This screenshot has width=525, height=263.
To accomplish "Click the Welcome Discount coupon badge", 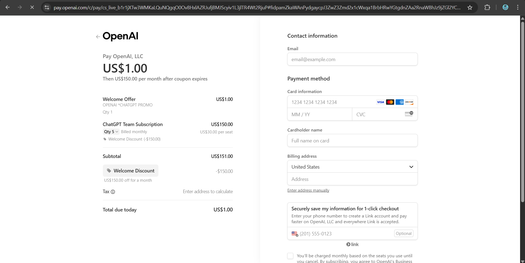I will (130, 171).
